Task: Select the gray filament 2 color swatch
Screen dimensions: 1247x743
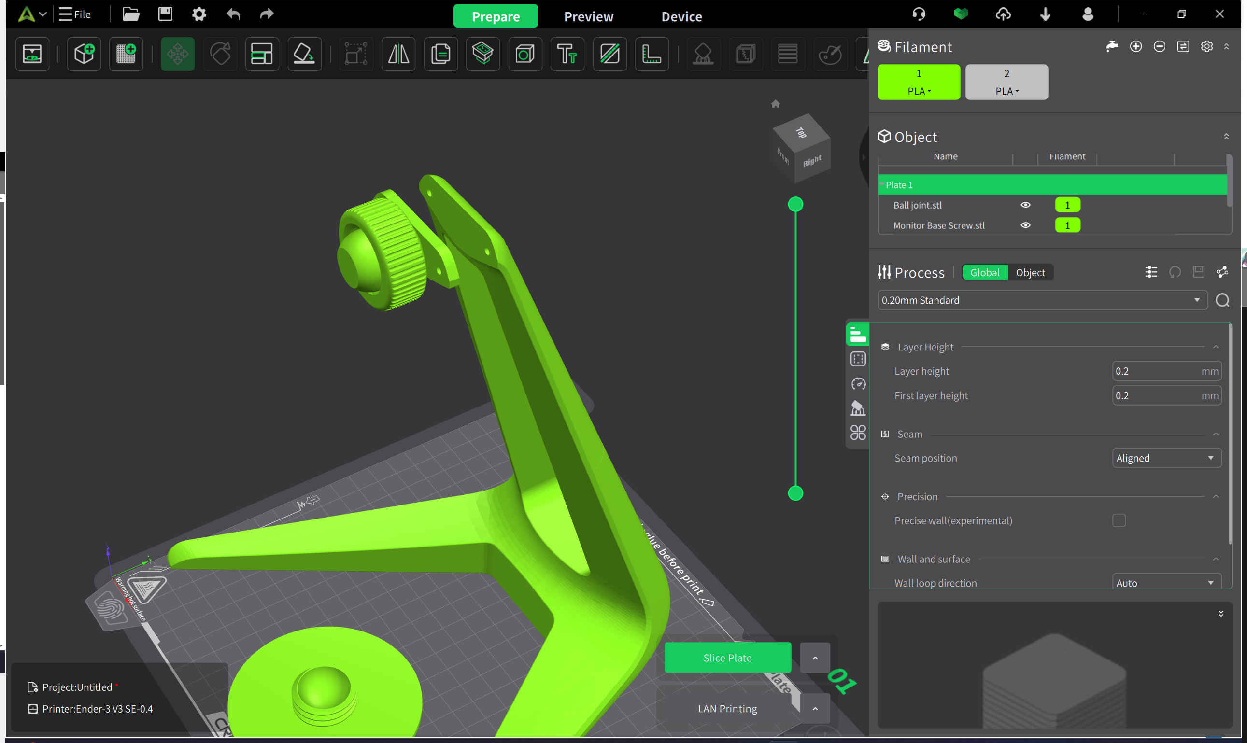Action: [1006, 82]
